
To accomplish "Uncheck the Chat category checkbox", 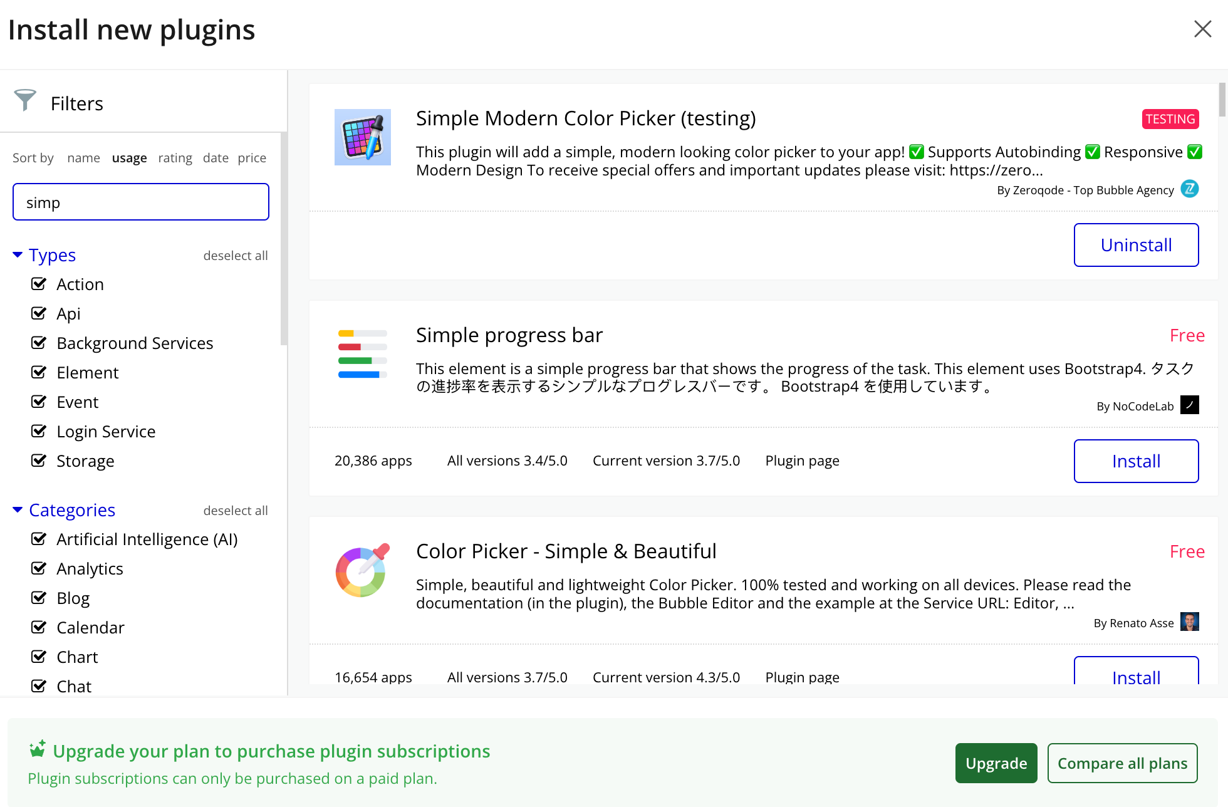I will tap(39, 686).
